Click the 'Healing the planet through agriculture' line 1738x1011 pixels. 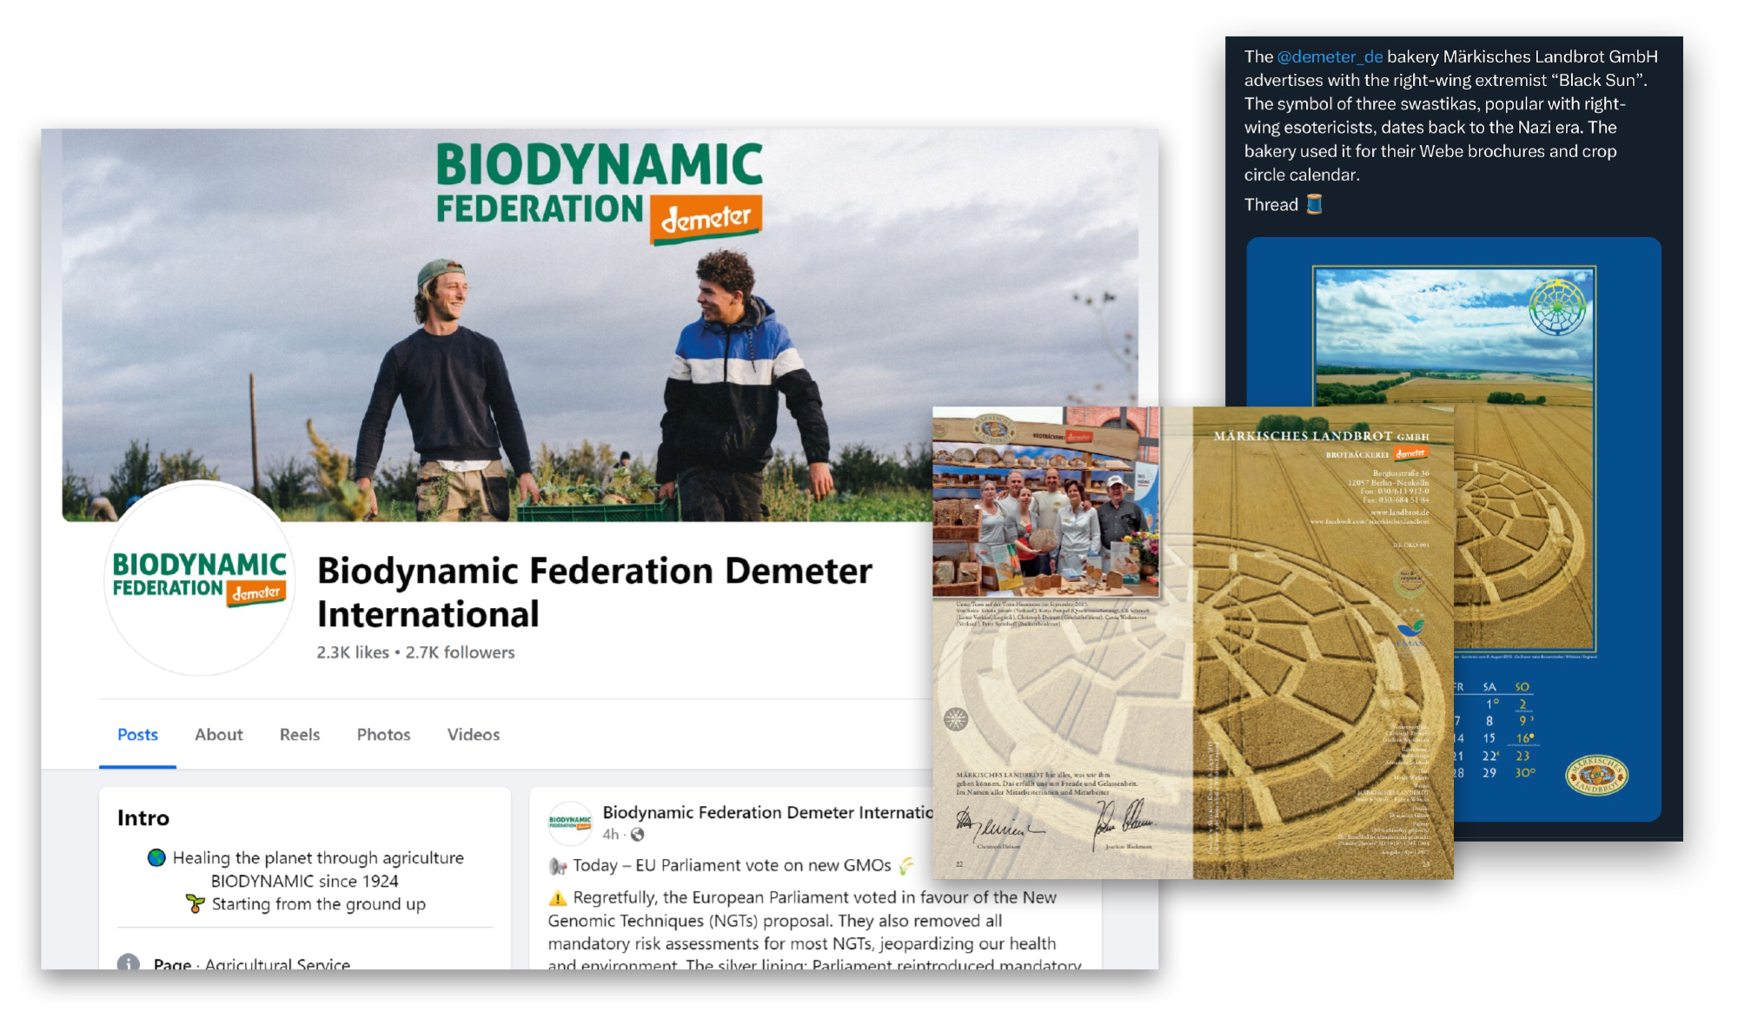coord(318,858)
